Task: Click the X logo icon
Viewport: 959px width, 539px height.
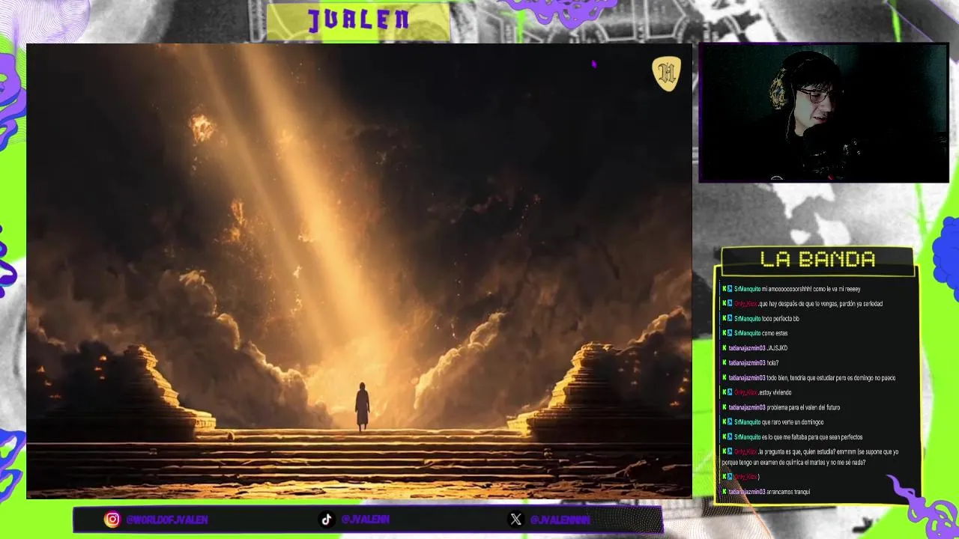Action: click(x=515, y=519)
